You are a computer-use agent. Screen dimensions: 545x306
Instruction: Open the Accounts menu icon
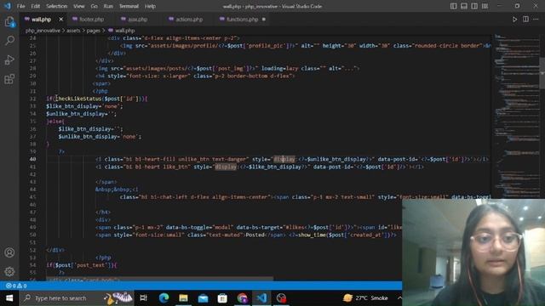tap(9, 252)
